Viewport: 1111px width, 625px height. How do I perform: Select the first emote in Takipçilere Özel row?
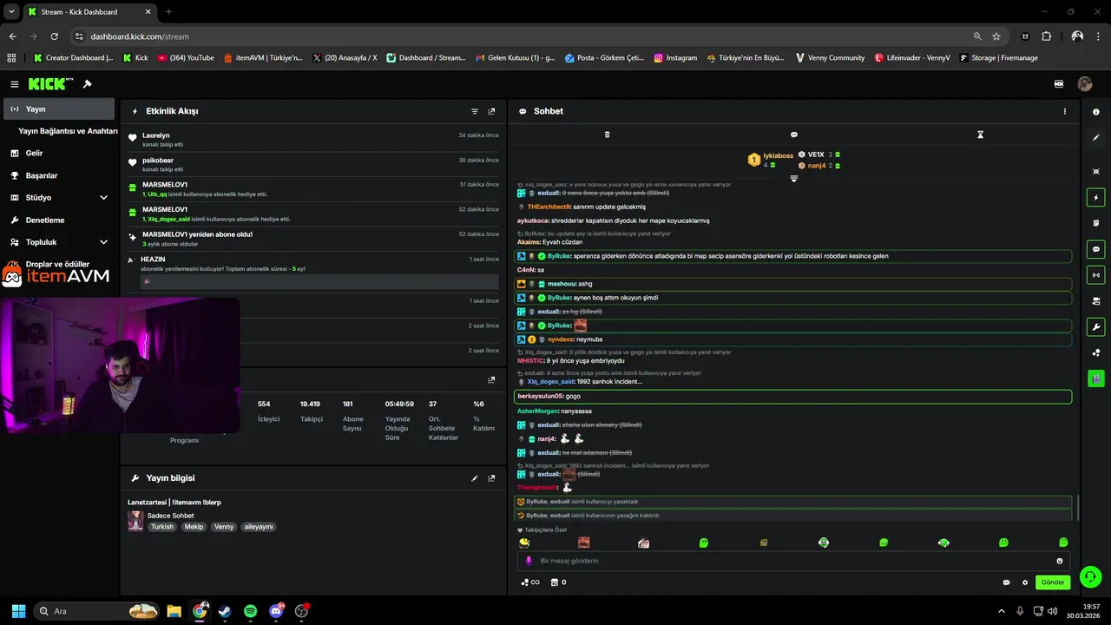[x=524, y=543]
